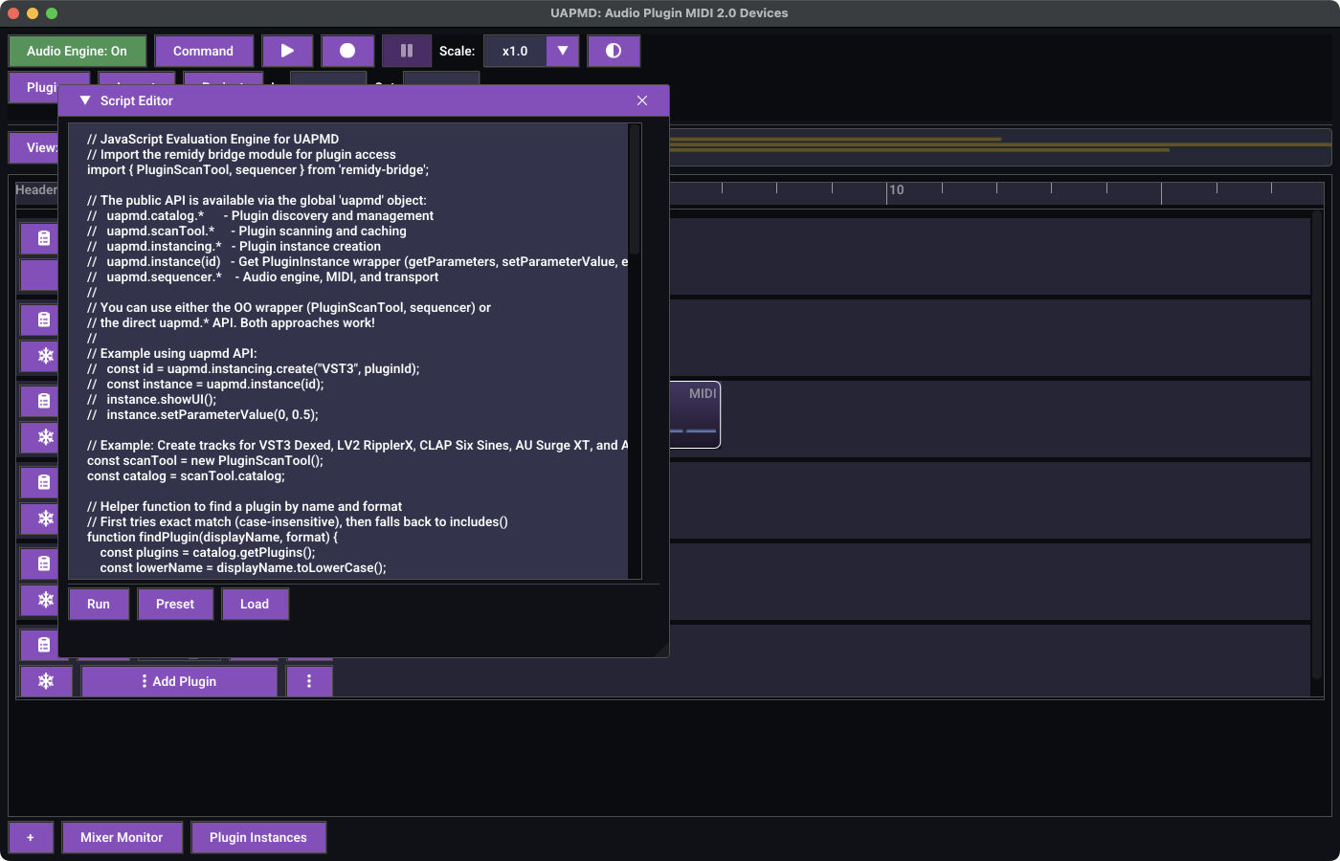1340x861 pixels.
Task: Click 'const lowerName = displayName.toLowerCase();' line
Action: pyautogui.click(x=243, y=567)
